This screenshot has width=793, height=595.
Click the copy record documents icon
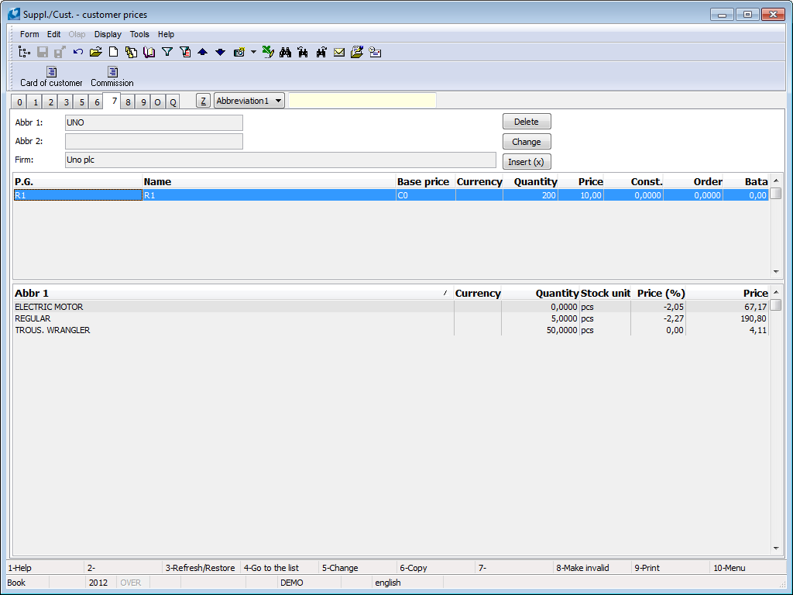click(x=132, y=52)
